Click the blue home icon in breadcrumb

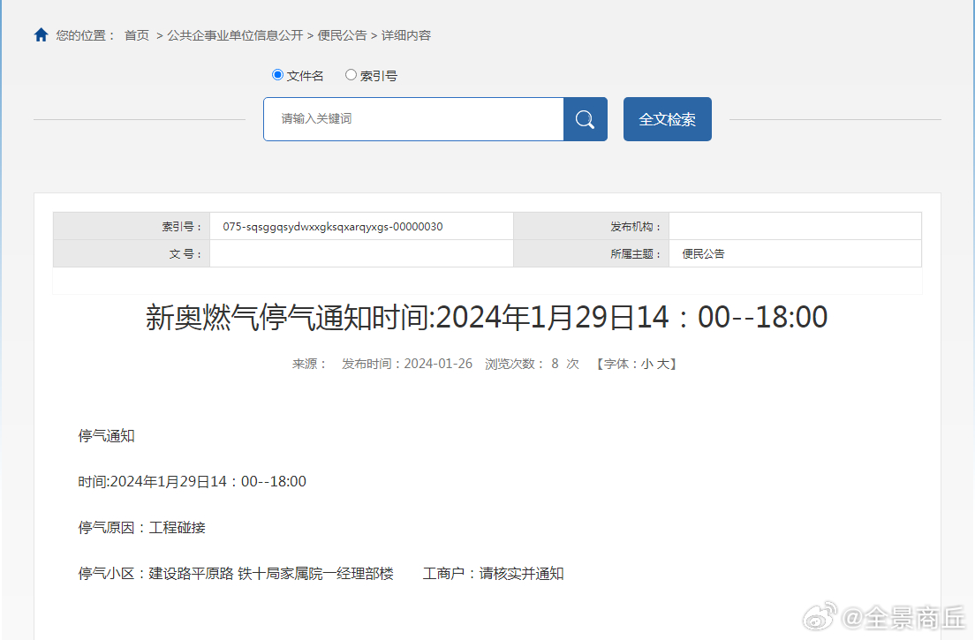click(x=41, y=34)
